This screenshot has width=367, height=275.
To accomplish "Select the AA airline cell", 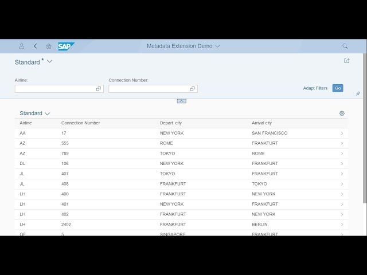I will [x=22, y=133].
